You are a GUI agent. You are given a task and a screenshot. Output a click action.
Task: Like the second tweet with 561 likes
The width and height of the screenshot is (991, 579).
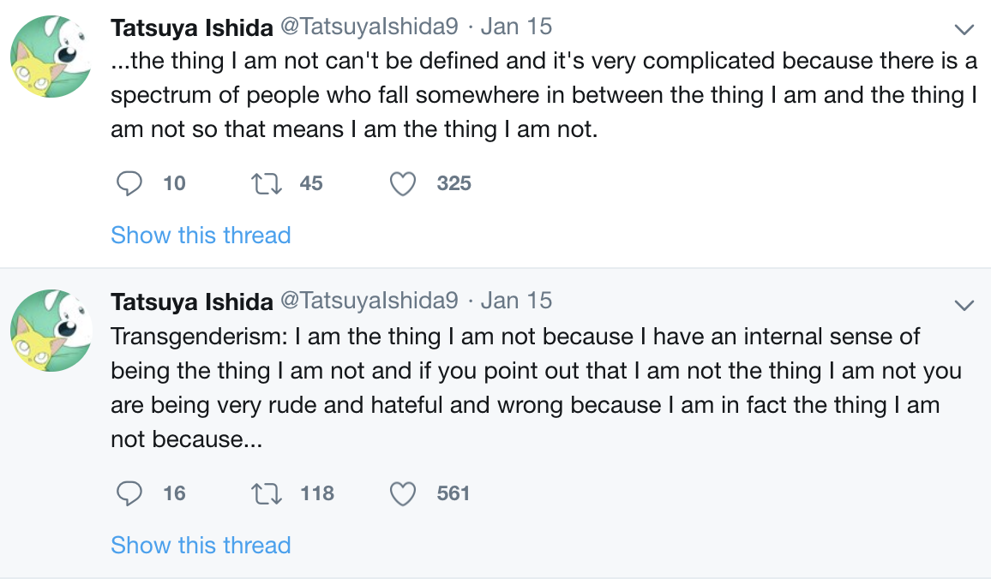pyautogui.click(x=403, y=493)
